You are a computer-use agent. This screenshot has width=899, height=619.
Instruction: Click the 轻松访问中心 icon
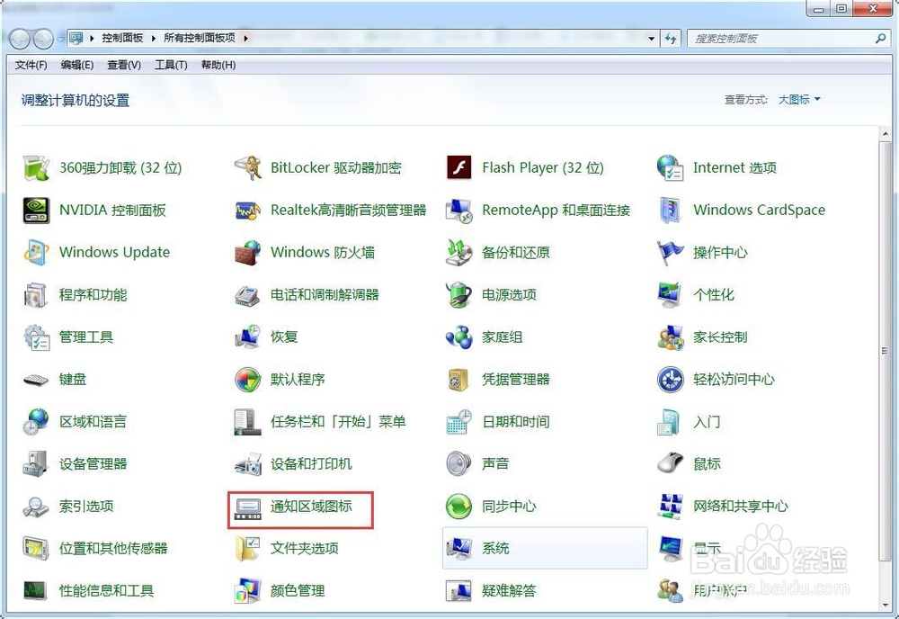pos(671,380)
